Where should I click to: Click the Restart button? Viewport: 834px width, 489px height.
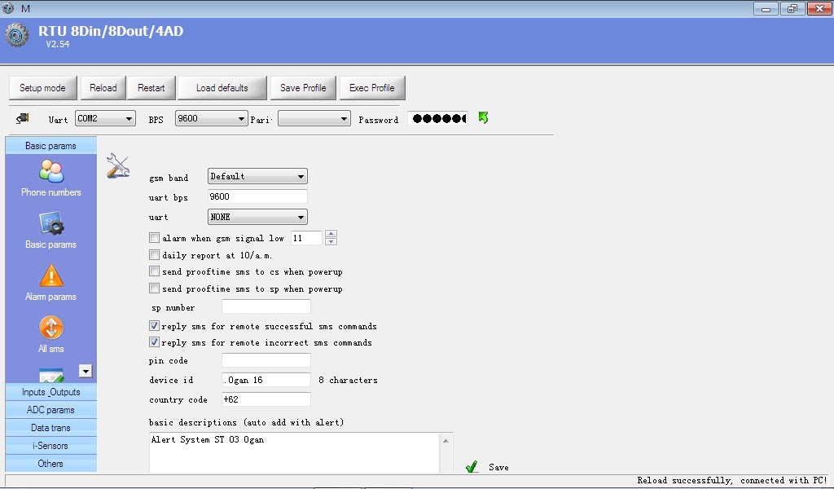[x=151, y=88]
